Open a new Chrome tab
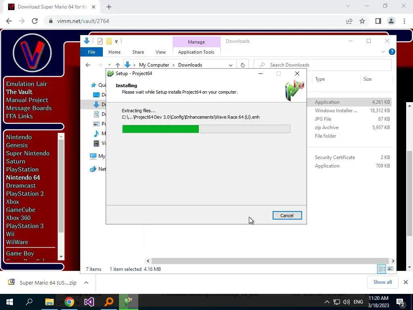The height and width of the screenshot is (310, 413). pyautogui.click(x=109, y=7)
